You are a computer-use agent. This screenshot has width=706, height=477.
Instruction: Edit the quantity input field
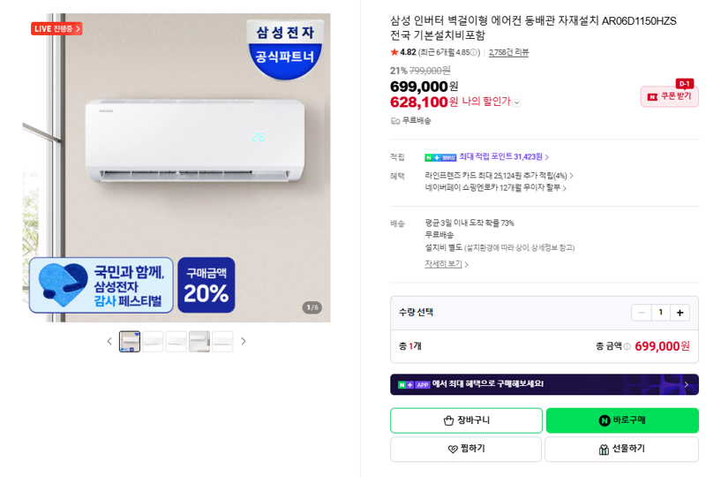click(x=660, y=313)
